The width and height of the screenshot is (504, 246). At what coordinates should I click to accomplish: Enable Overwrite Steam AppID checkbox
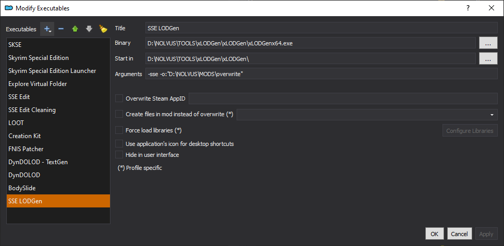(x=119, y=99)
